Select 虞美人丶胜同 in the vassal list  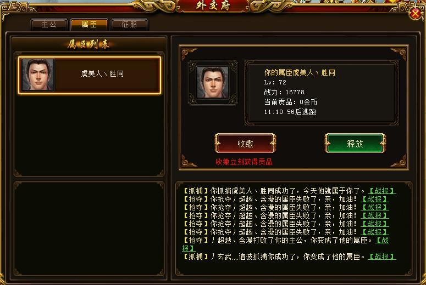point(90,75)
